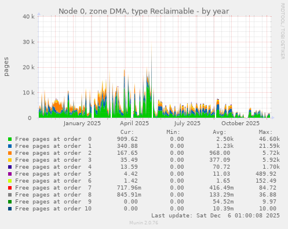Viewport: 288px width, 229px height.
Task: Click the average value 968.00
Action: tap(220, 153)
